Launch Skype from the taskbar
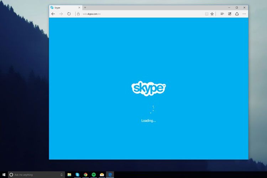Viewport: 267px width, 178px height. [78, 174]
